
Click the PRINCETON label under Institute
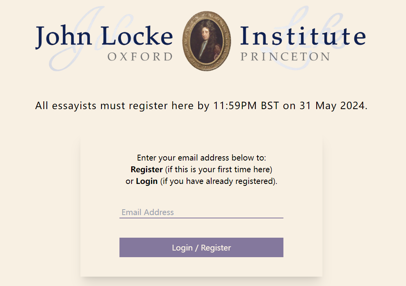pos(285,57)
